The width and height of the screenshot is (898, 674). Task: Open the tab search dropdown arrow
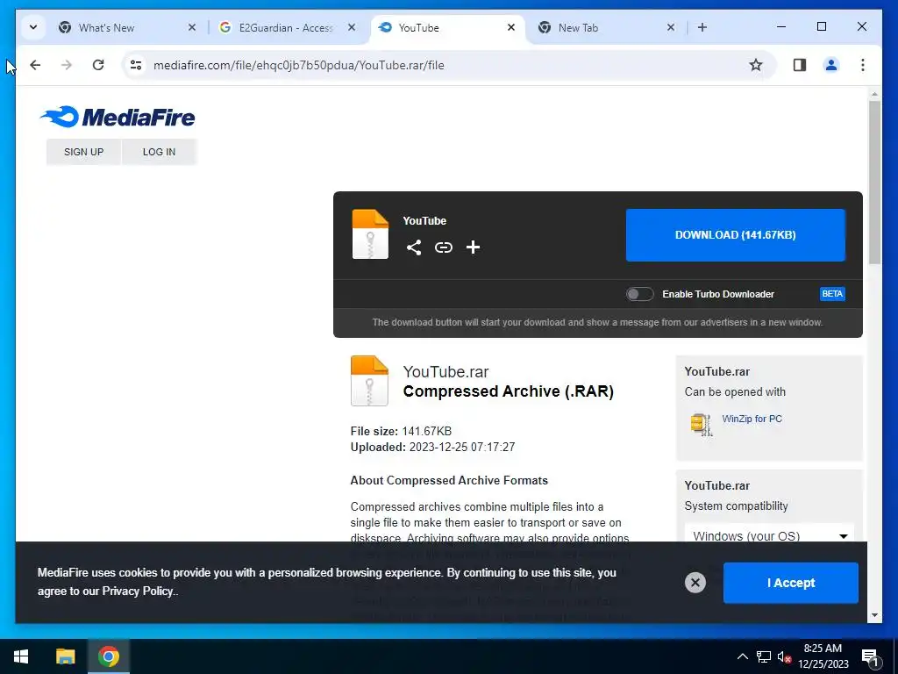(33, 27)
